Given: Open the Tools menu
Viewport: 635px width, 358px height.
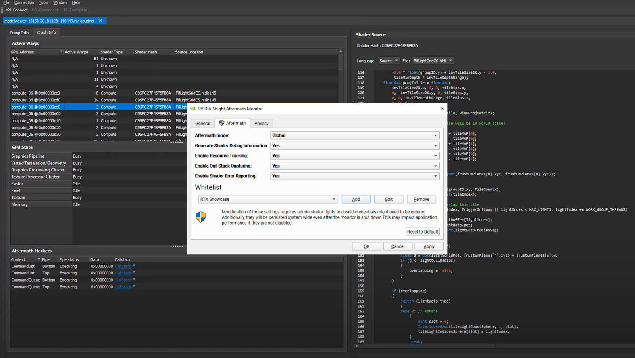Looking at the screenshot, I should pyautogui.click(x=44, y=2).
